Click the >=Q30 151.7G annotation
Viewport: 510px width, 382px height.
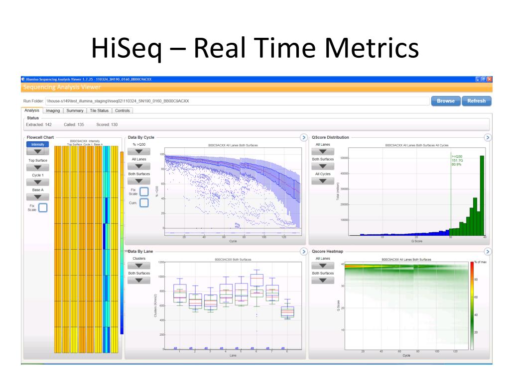tap(457, 161)
